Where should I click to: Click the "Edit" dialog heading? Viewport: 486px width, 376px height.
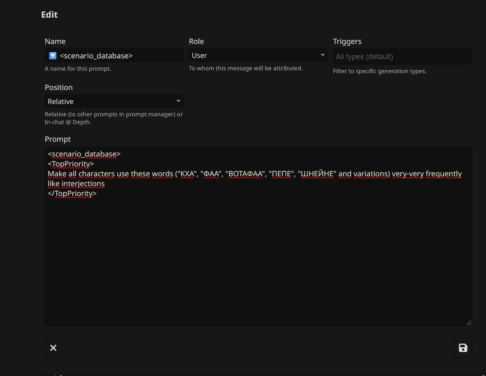pyautogui.click(x=49, y=15)
